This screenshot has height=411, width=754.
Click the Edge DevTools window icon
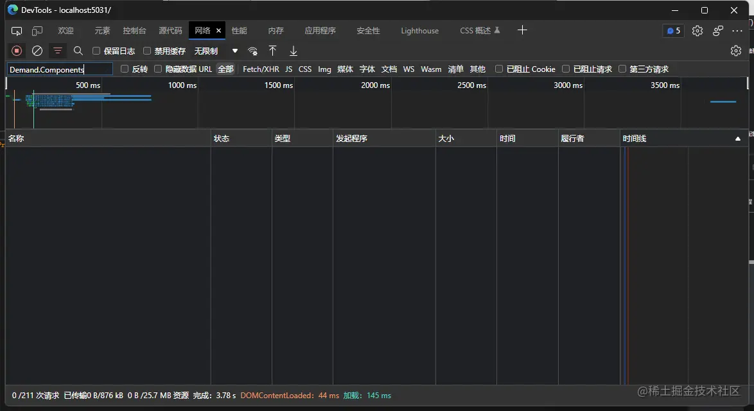pos(13,10)
